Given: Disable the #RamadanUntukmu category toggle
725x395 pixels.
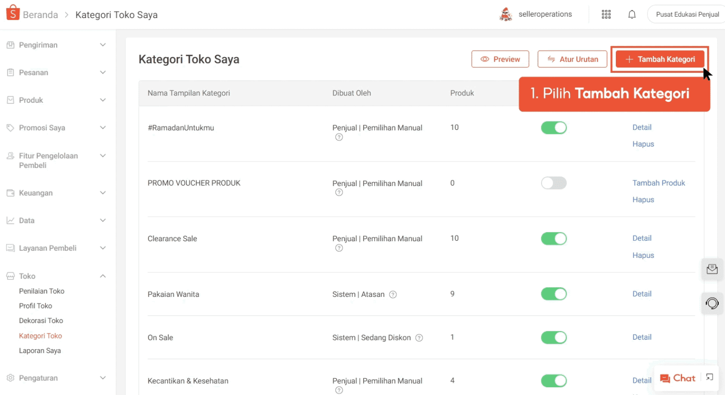Looking at the screenshot, I should [554, 128].
